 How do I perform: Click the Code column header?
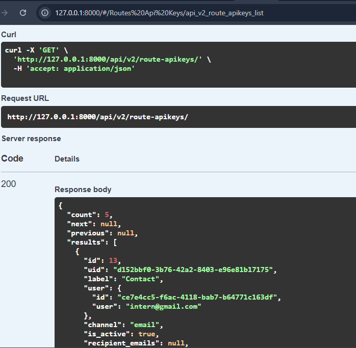[12, 158]
